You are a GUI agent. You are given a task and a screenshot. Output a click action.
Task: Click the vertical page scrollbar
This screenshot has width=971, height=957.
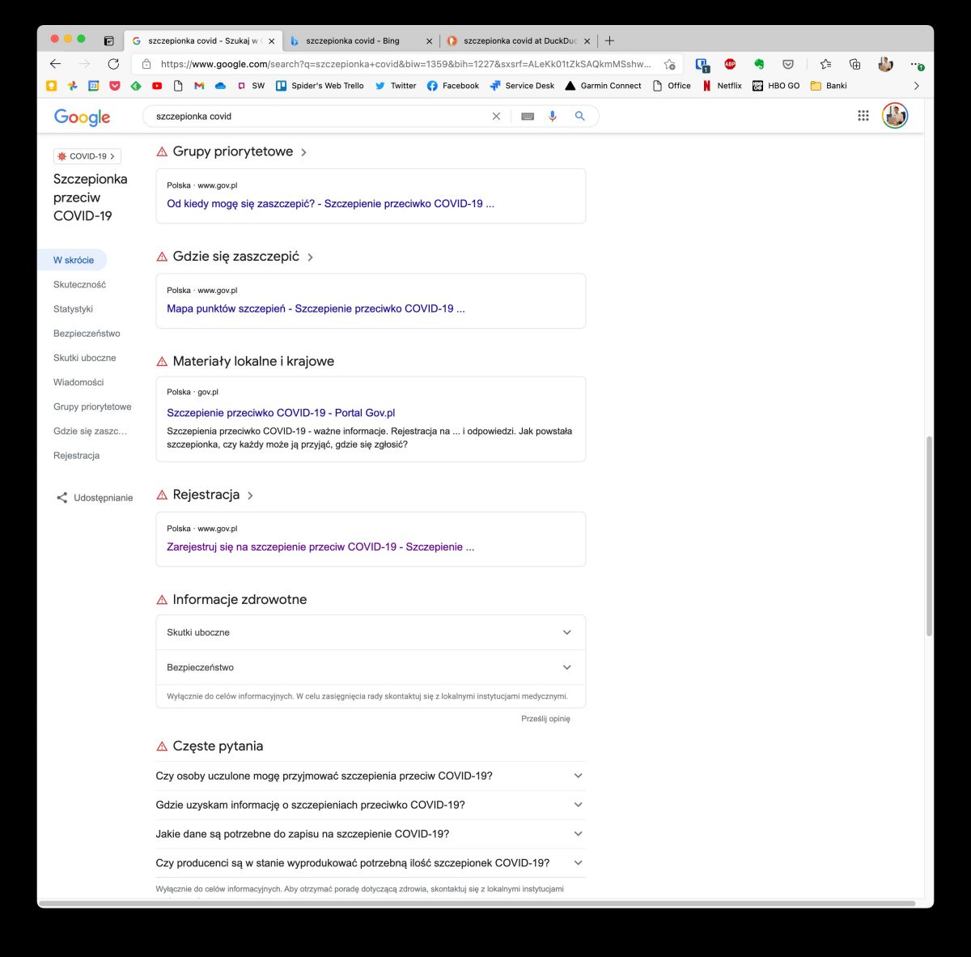point(929,536)
